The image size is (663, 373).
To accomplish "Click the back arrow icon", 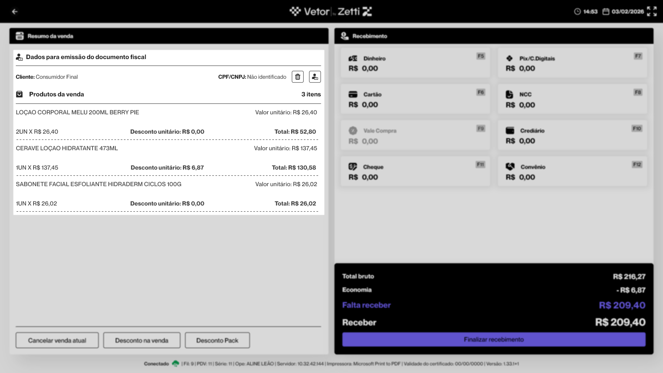I will (15, 12).
